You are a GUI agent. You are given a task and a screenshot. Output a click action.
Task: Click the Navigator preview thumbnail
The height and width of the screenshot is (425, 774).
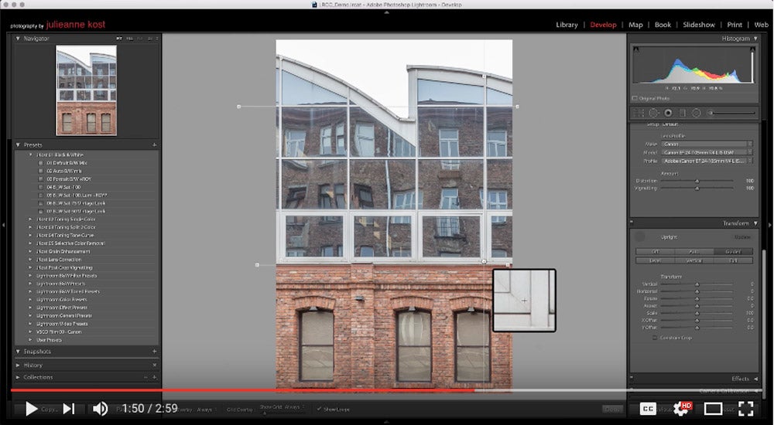tap(87, 90)
